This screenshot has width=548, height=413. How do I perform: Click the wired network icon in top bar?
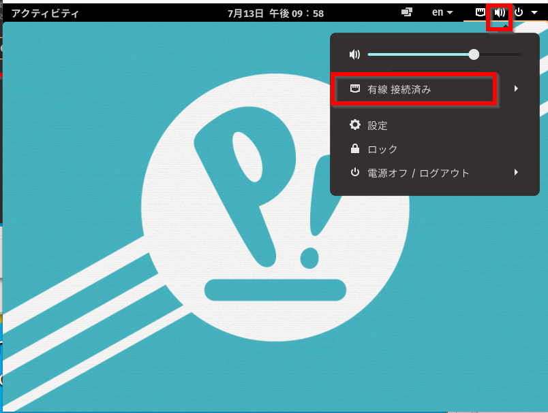pos(481,12)
